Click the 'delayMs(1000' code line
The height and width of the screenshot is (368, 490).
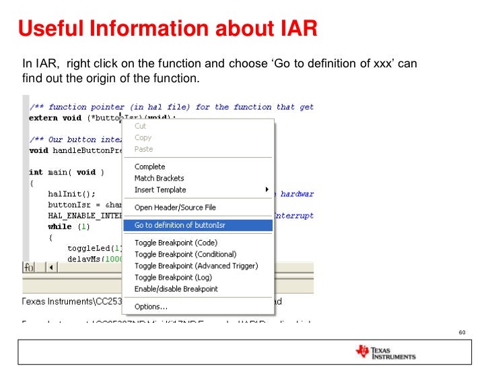pyautogui.click(x=95, y=259)
